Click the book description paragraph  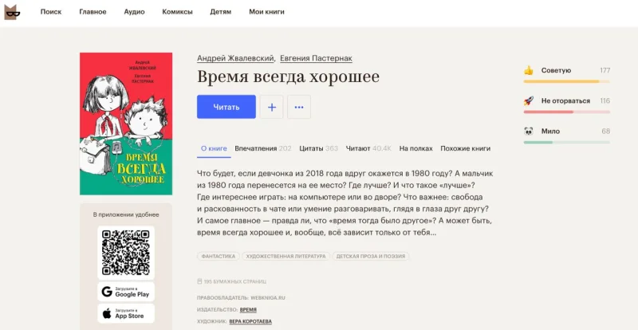(345, 203)
